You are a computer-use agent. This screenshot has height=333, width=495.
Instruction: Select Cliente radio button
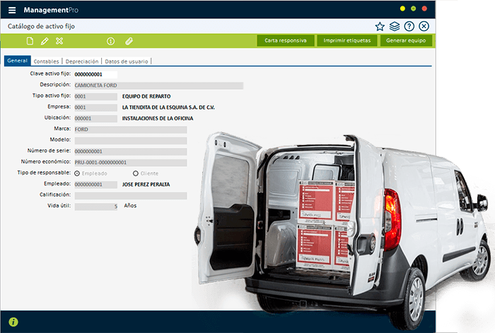click(136, 173)
